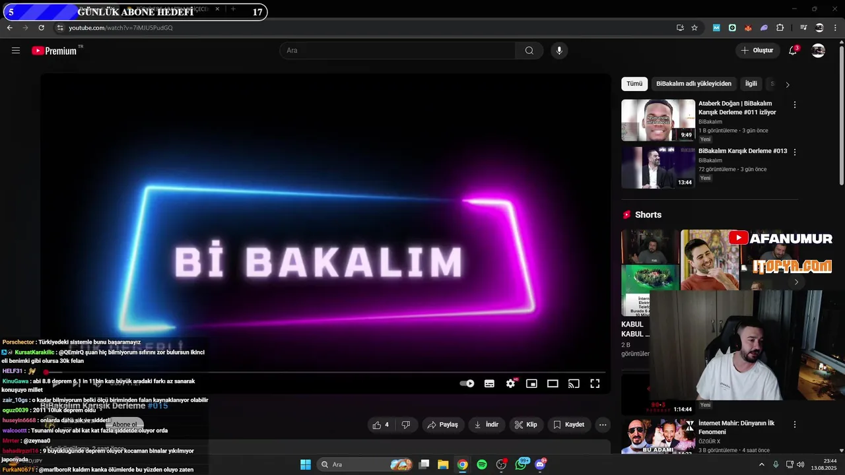Open options for Ataberk Doğan video
This screenshot has width=845, height=475.
coord(795,105)
